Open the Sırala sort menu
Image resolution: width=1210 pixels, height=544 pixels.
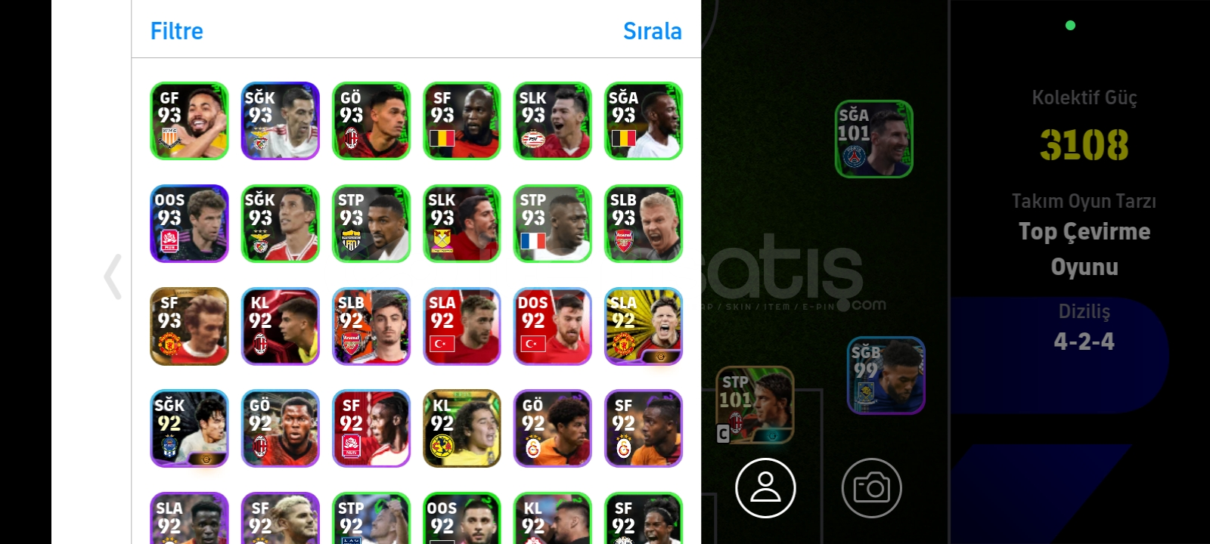[x=652, y=31]
